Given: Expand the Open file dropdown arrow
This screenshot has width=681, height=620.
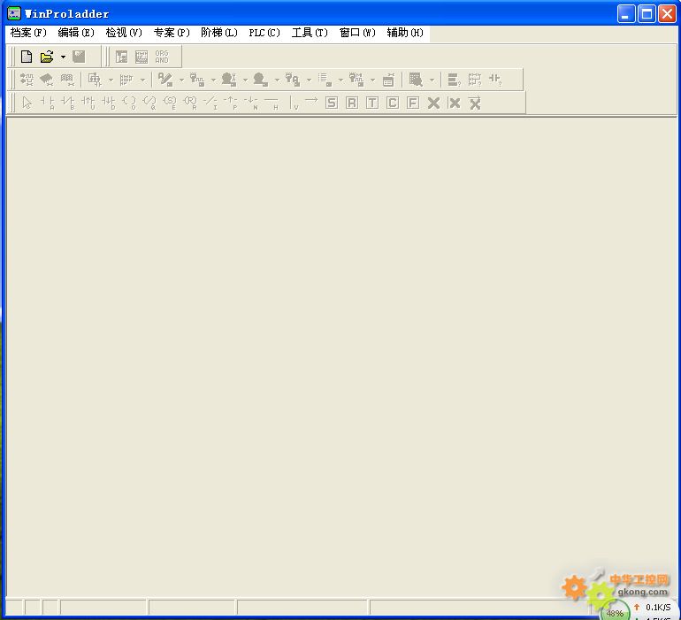Looking at the screenshot, I should tap(63, 57).
